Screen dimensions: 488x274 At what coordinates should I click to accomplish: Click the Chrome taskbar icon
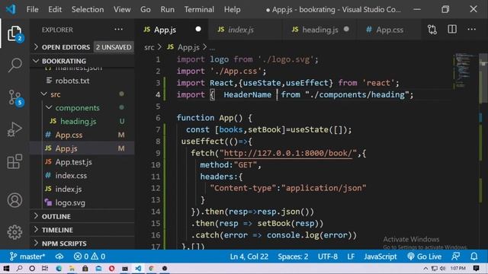pos(151,268)
